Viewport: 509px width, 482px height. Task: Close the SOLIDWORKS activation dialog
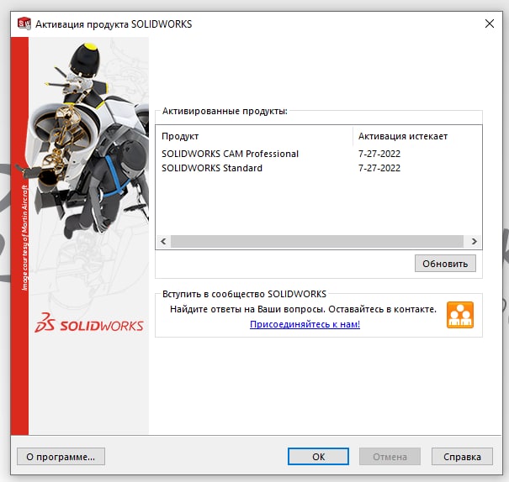tap(489, 24)
